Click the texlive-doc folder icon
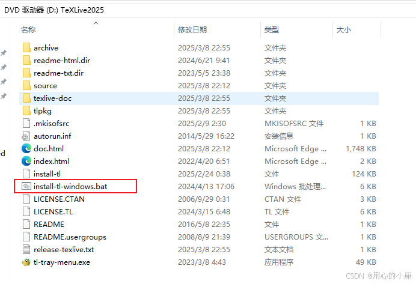Viewport: 416px width, 284px height. (26, 98)
